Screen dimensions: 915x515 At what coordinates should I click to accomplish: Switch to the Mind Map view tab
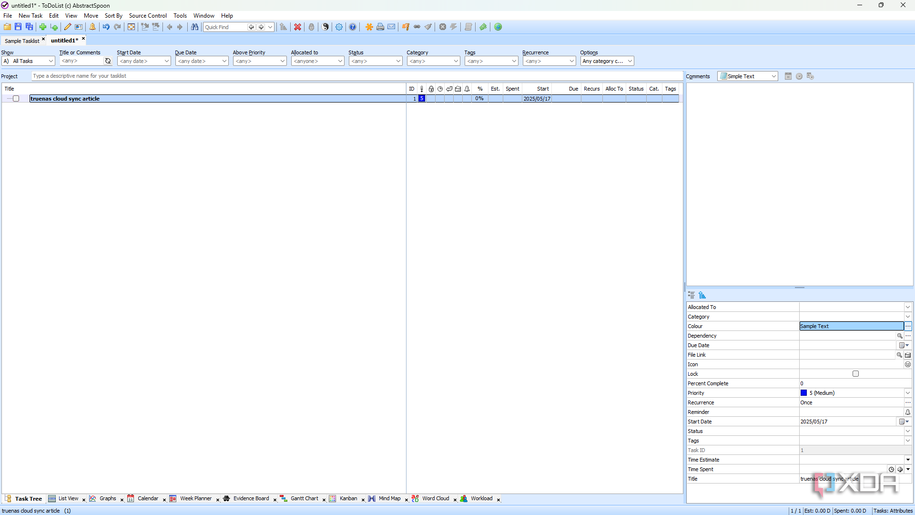click(x=389, y=499)
